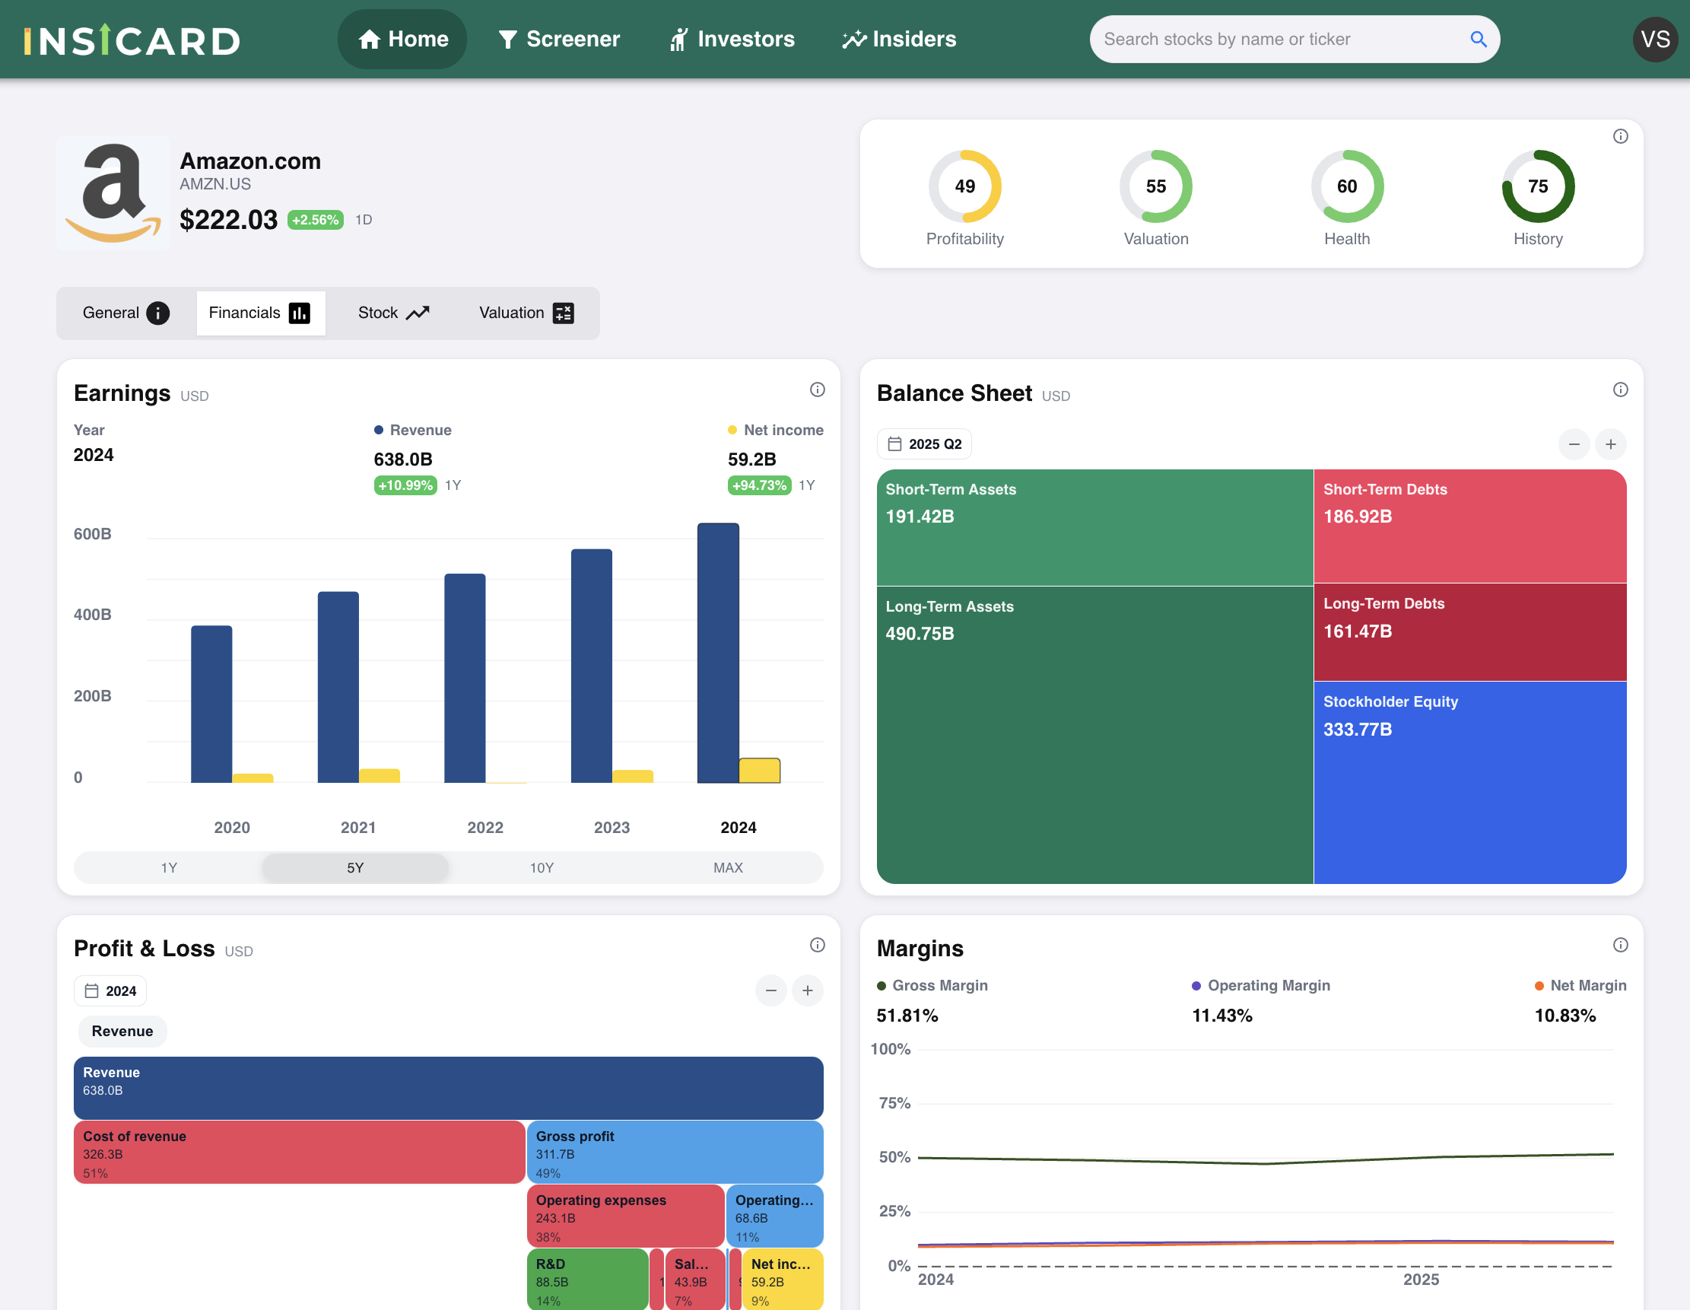Select the 10Y earnings range
Screen dimensions: 1690x1310
tap(542, 867)
